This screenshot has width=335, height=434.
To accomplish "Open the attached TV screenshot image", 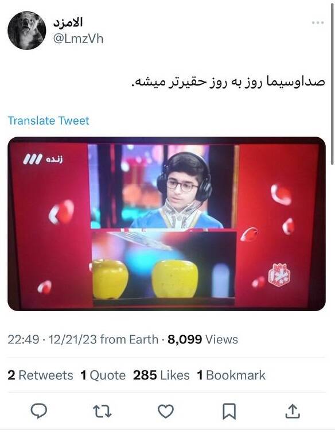I will pos(166,224).
